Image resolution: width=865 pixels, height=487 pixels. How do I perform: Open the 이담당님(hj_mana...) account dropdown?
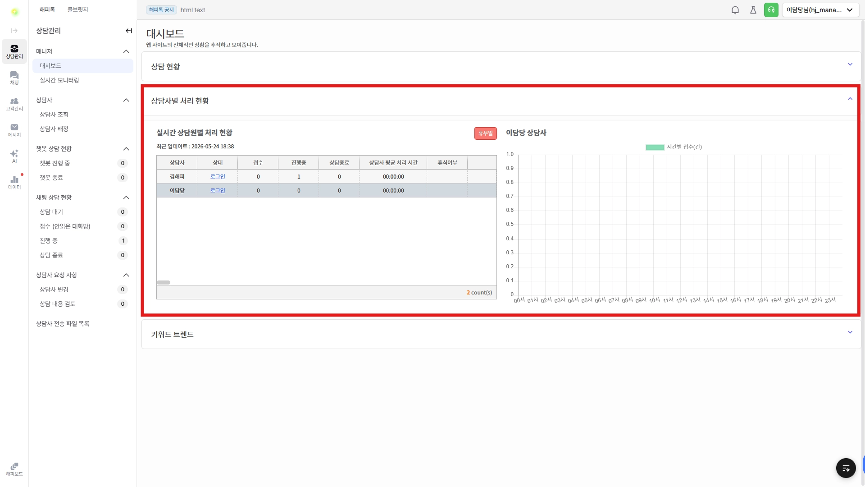pyautogui.click(x=820, y=10)
